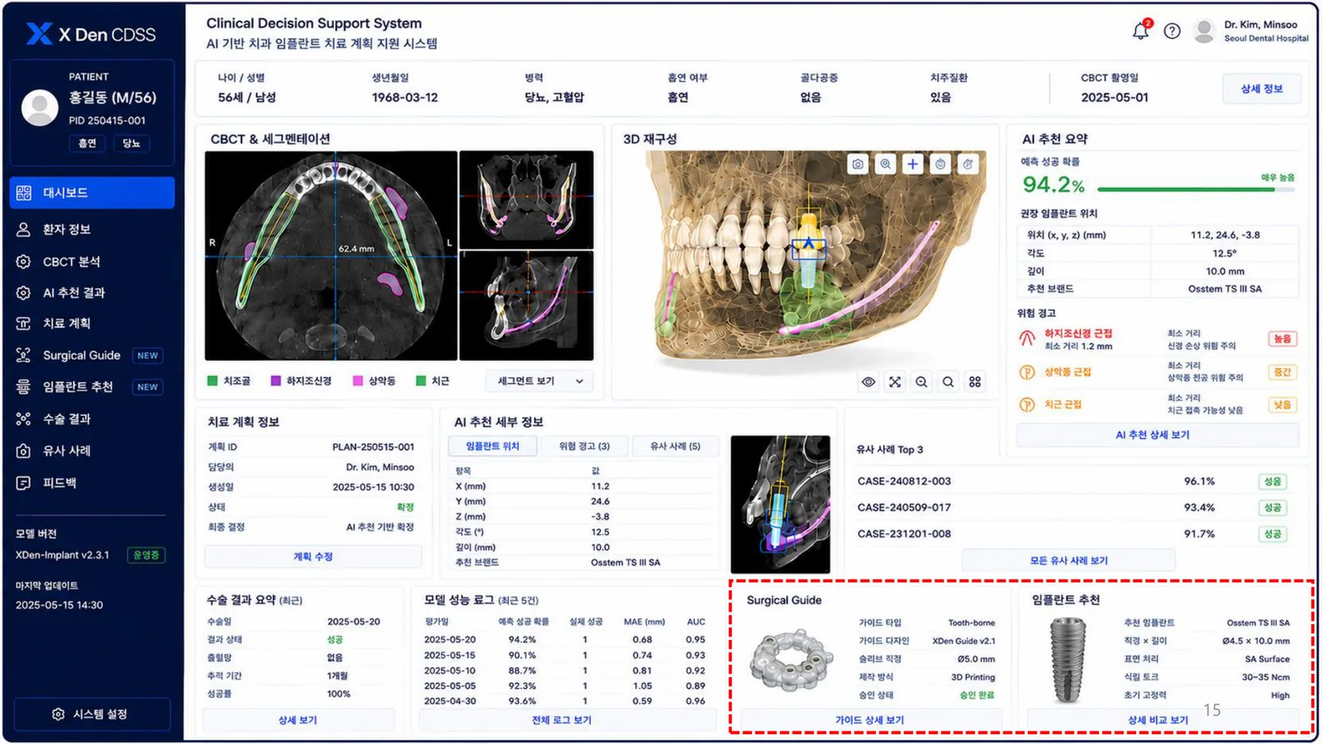
Task: Expand the 세그먼트 보기 dropdown
Action: pyautogui.click(x=539, y=381)
